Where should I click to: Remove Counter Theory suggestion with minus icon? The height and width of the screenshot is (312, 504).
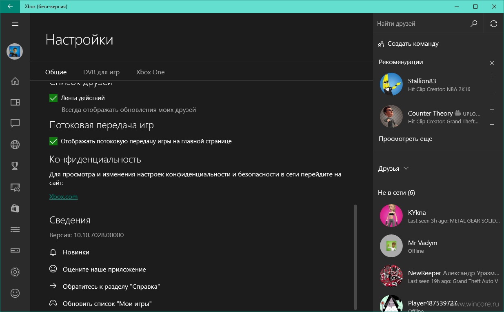(492, 124)
